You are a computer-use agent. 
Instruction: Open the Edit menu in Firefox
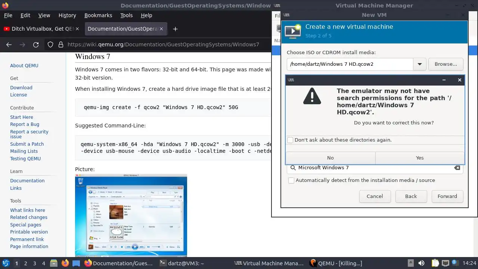pos(25,15)
